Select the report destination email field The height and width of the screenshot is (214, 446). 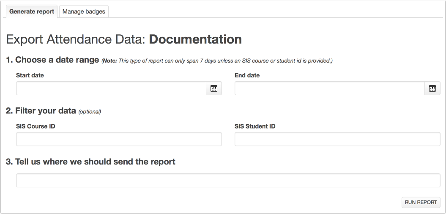pyautogui.click(x=228, y=181)
